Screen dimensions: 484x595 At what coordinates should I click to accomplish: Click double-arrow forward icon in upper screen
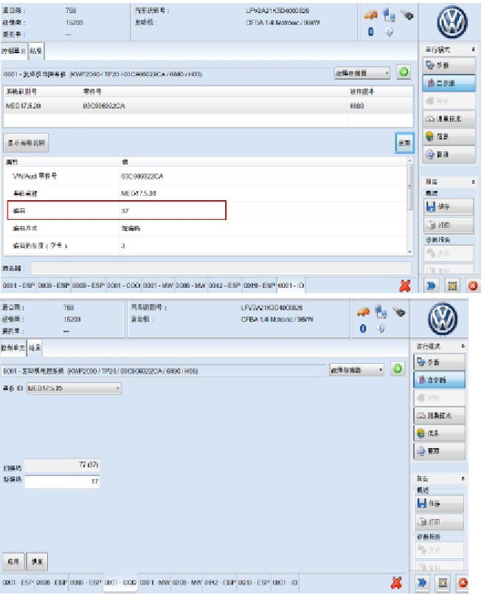coord(432,286)
